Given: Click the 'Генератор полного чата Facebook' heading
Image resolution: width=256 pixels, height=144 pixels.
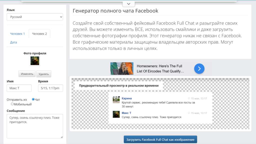Looking at the screenshot, I should (x=115, y=11).
